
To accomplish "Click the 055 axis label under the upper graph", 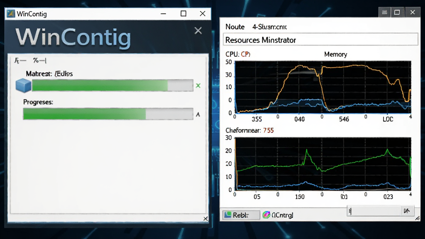I will [256, 119].
